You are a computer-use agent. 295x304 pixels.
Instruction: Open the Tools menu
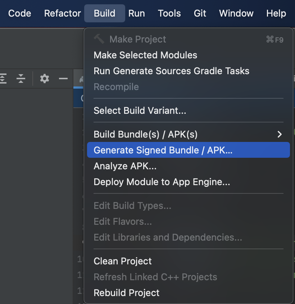point(169,13)
